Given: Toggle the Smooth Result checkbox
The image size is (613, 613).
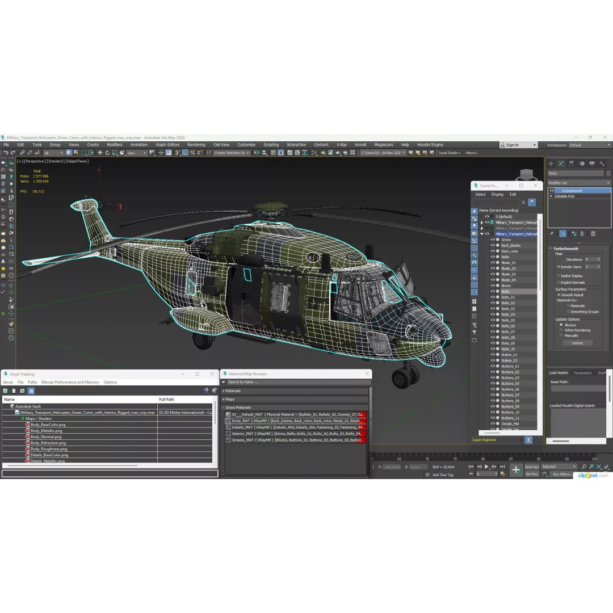Looking at the screenshot, I should click(x=559, y=295).
